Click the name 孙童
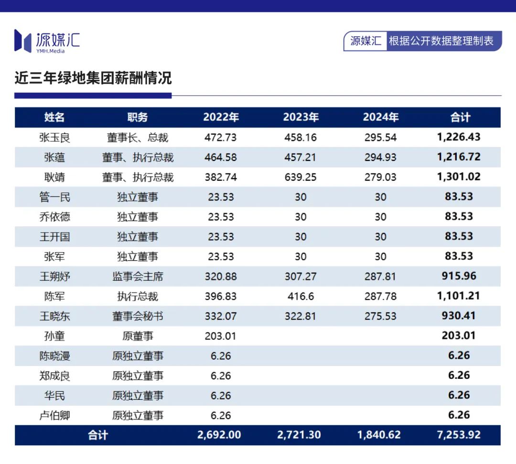Screen dimensions: 516x464 click(x=54, y=336)
